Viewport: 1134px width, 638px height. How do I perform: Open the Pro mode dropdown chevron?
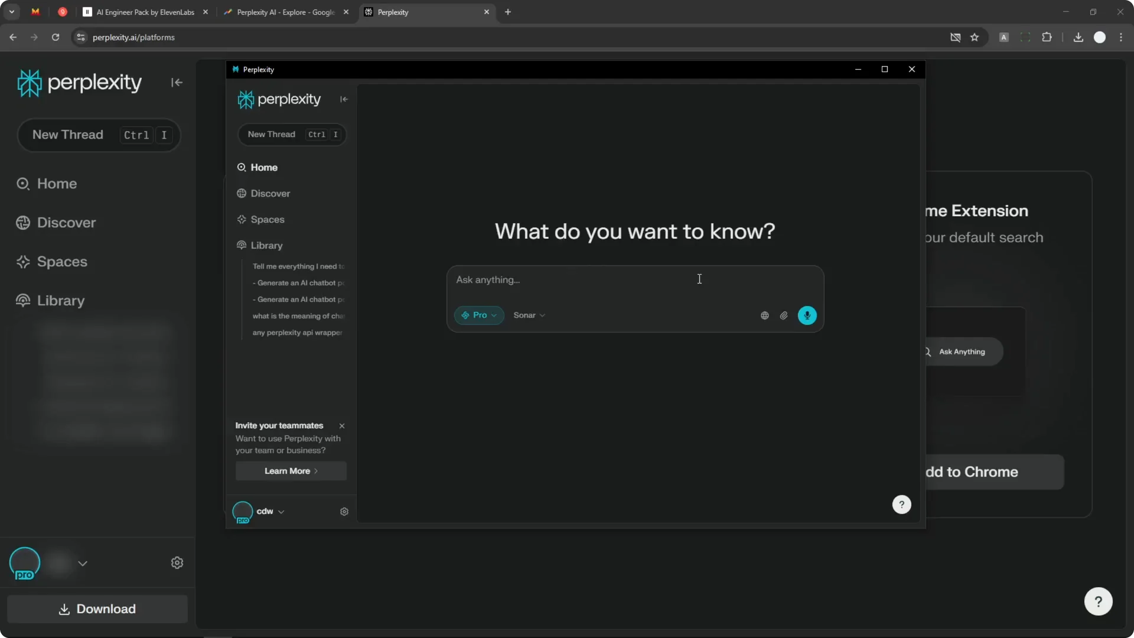coord(494,315)
